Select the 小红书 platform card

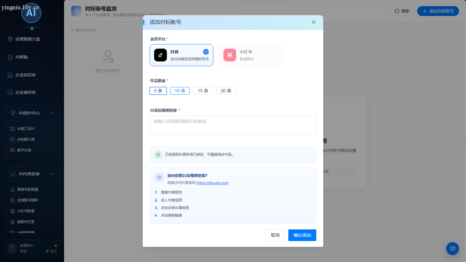251,55
